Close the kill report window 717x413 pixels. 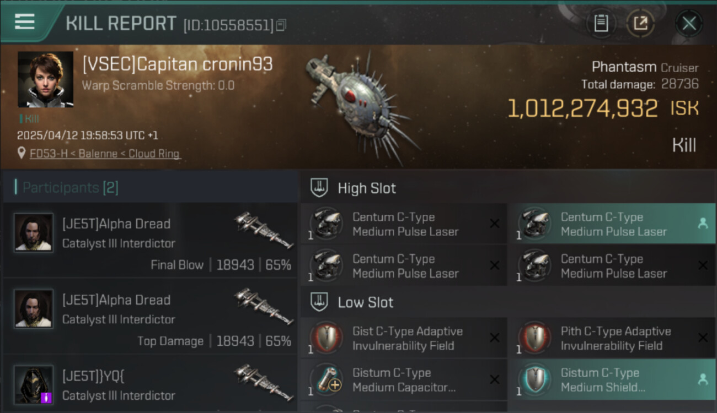pyautogui.click(x=689, y=23)
